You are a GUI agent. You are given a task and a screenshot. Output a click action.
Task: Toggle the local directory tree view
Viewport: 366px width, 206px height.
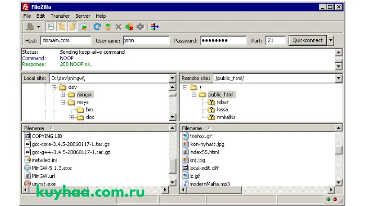click(x=62, y=27)
